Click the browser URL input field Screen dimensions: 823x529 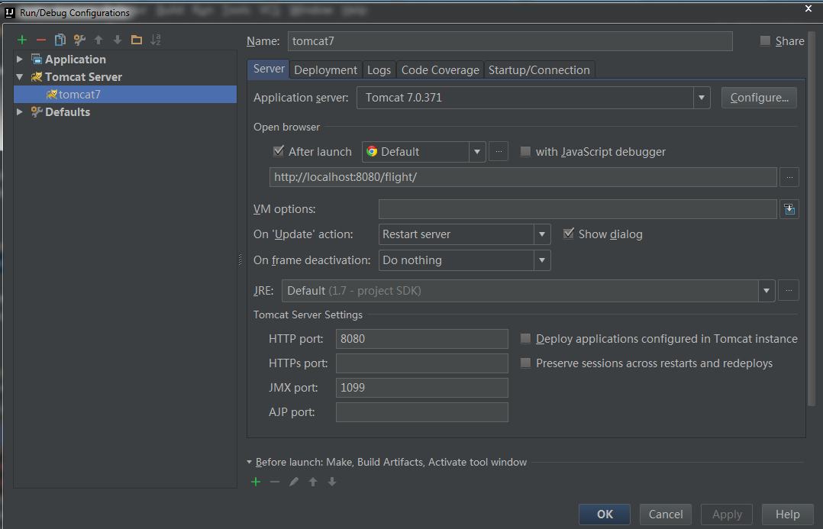coord(523,177)
